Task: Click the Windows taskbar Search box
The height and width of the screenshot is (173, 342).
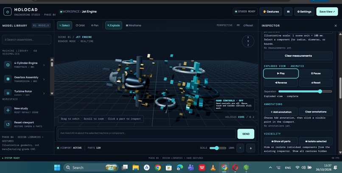Action: [x=90, y=168]
